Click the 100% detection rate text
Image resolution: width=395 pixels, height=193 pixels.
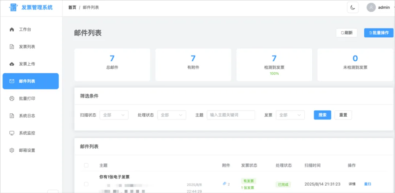274,74
